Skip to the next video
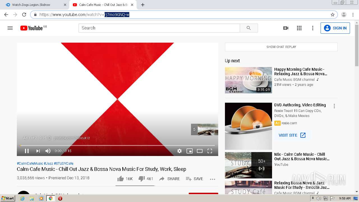The image size is (359, 202). click(38, 151)
